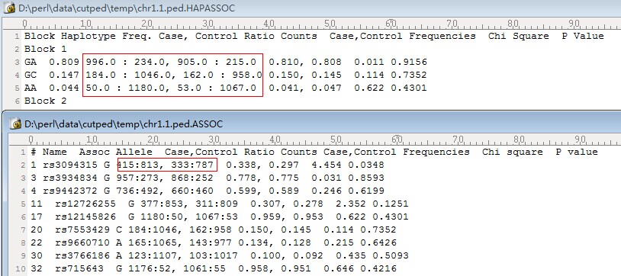Click ruler mark 50 in HAPASSOC window
This screenshot has width=621, height=276.
point(330,24)
